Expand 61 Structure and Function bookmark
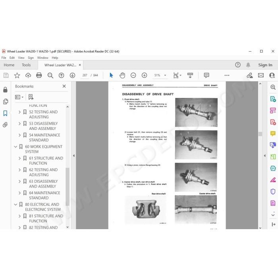Screen dimensions: 278x278 (x=19, y=158)
